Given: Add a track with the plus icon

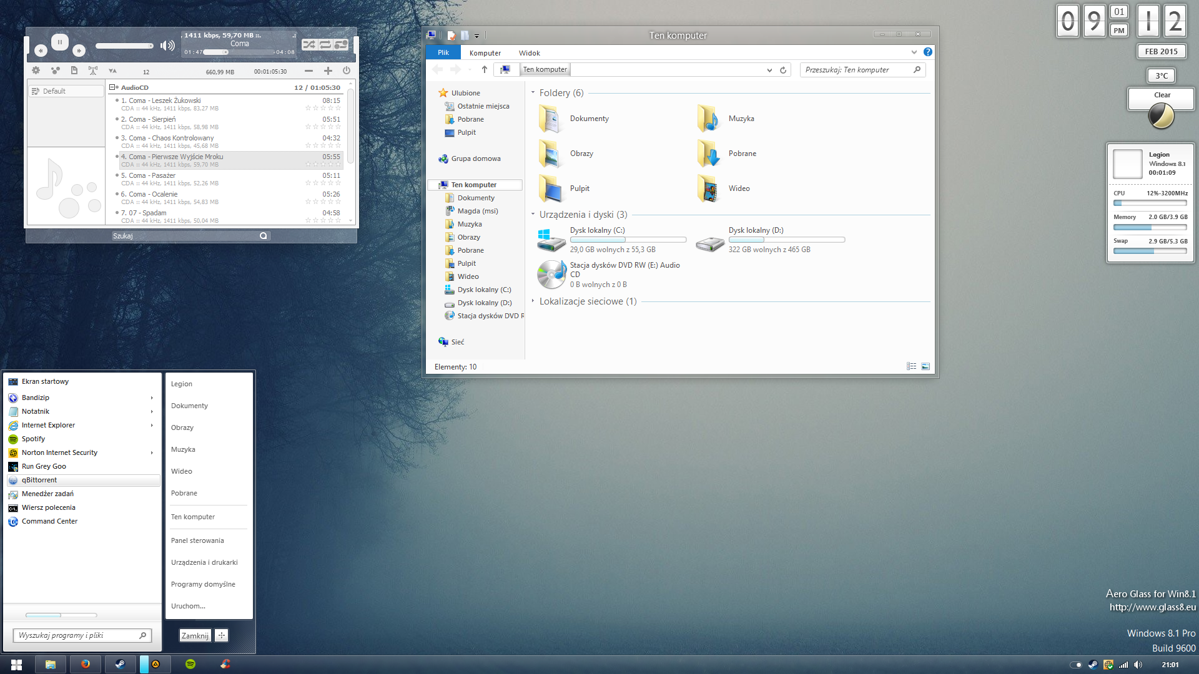Looking at the screenshot, I should point(328,71).
